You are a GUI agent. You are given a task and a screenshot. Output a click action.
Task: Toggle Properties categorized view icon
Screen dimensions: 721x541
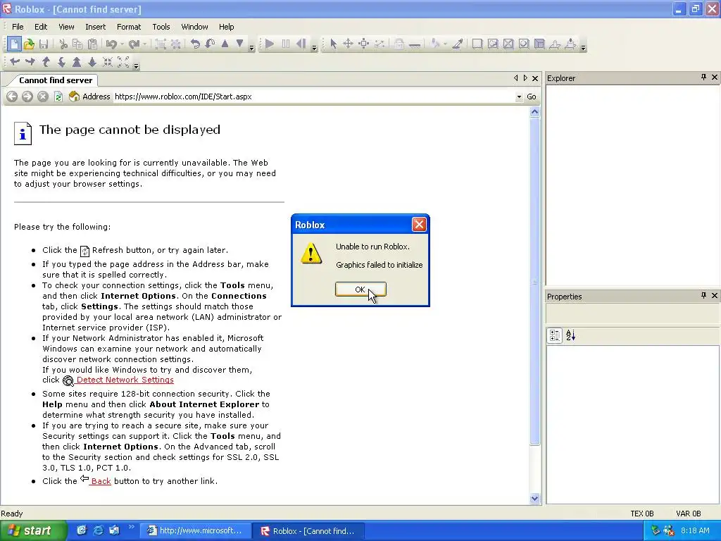pos(555,335)
